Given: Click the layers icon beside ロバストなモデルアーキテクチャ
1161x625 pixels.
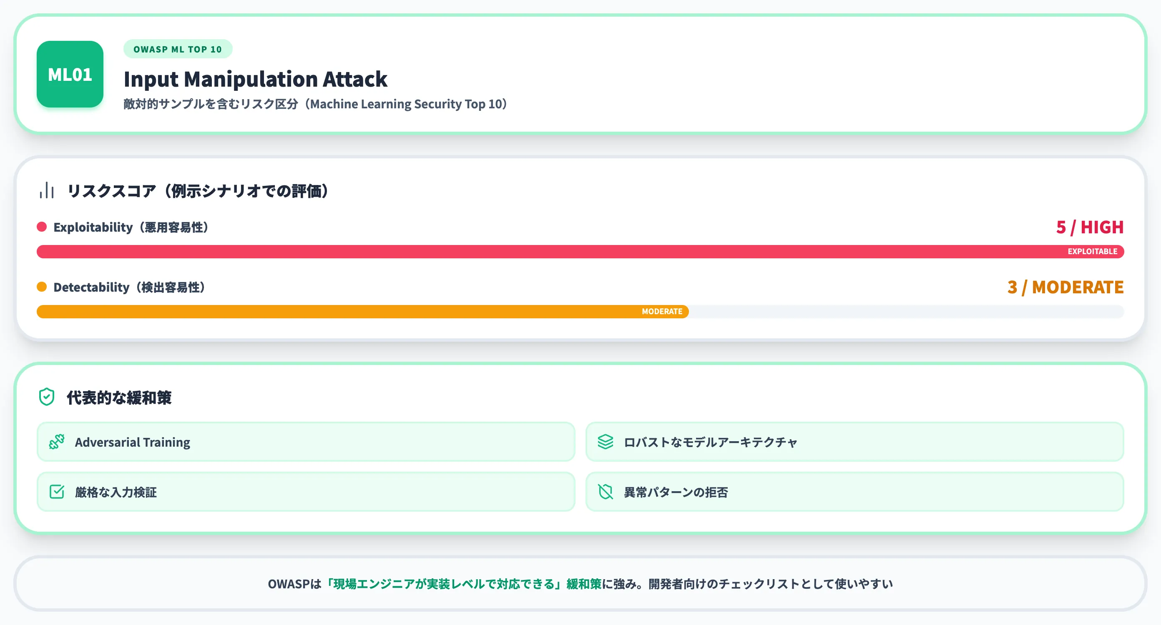Looking at the screenshot, I should [x=605, y=442].
